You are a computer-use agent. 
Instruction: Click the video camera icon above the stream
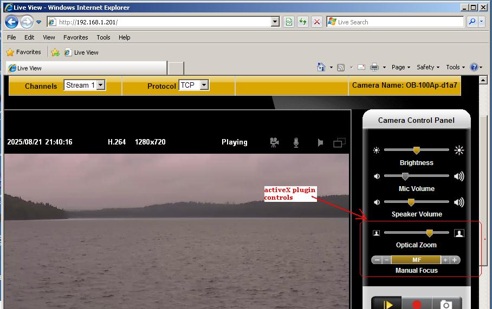pyautogui.click(x=274, y=142)
